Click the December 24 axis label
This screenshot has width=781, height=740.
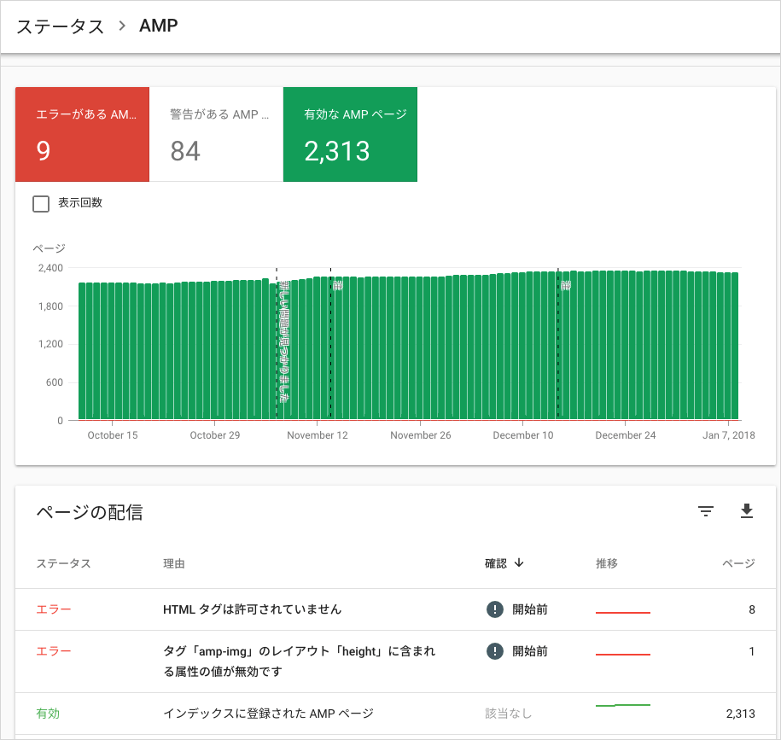pos(626,435)
